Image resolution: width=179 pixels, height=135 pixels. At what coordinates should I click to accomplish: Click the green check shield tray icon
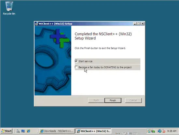[153, 131]
